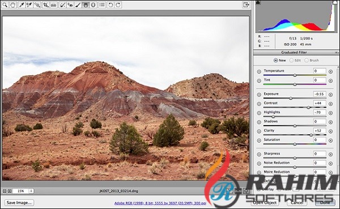Click the filename JKOST_2013_03214.dng

tap(118, 191)
